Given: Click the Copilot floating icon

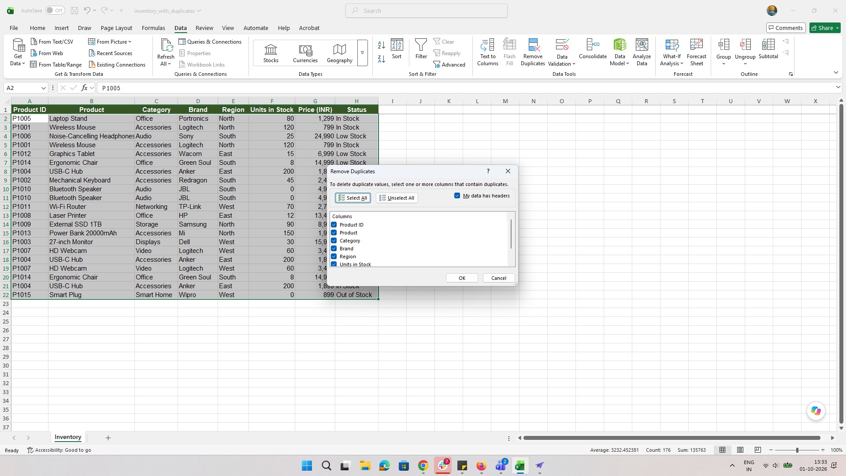Looking at the screenshot, I should pos(816,411).
